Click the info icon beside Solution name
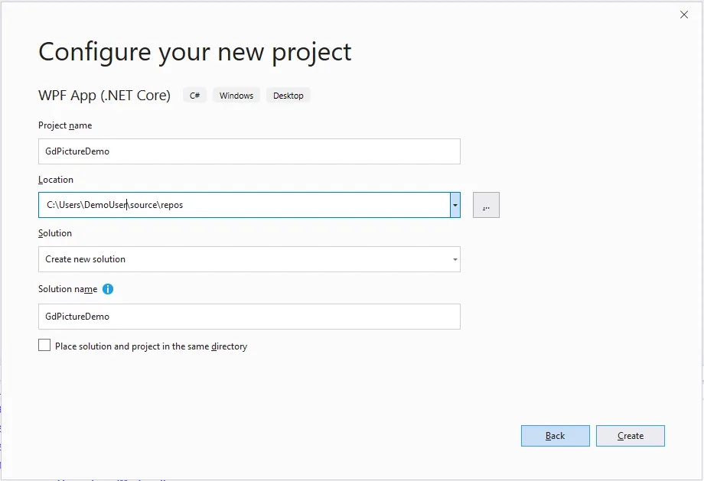 108,289
